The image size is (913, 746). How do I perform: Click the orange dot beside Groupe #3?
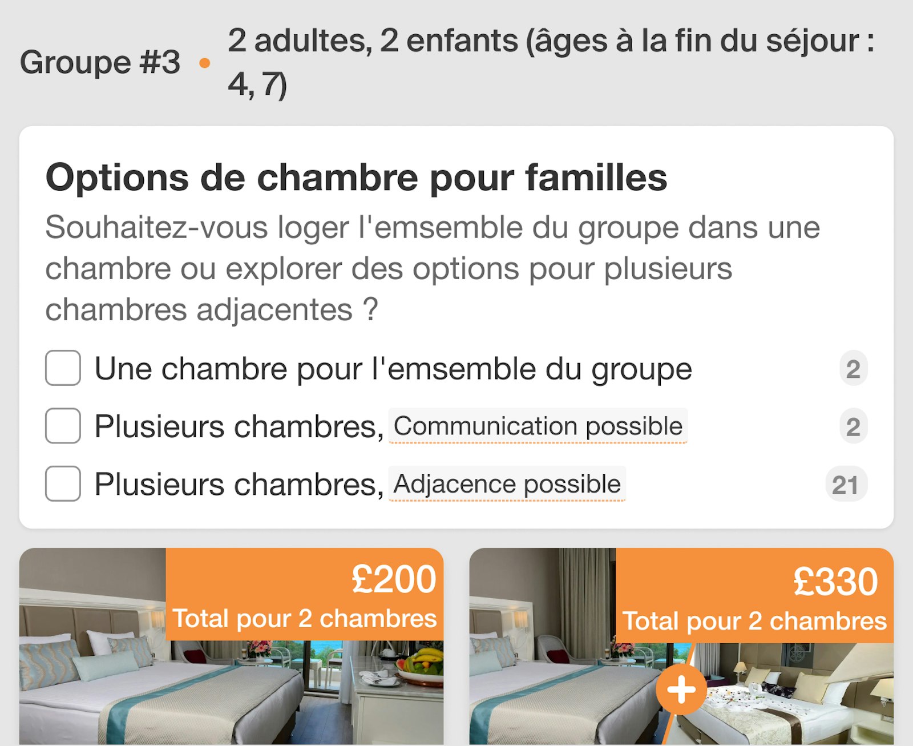coord(204,63)
